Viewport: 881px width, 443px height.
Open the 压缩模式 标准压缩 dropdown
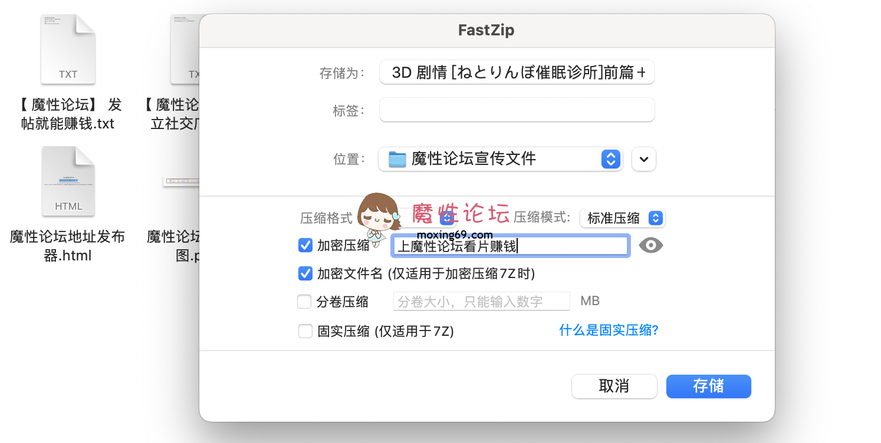623,218
